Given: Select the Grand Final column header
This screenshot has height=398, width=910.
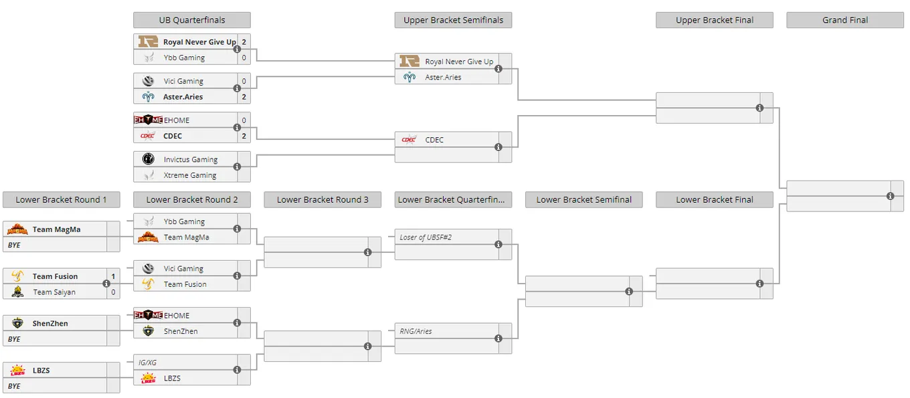Looking at the screenshot, I should (845, 20).
